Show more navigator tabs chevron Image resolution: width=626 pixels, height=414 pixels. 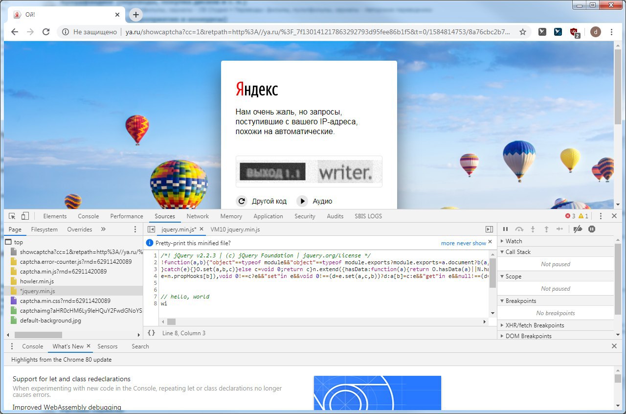[x=103, y=229]
